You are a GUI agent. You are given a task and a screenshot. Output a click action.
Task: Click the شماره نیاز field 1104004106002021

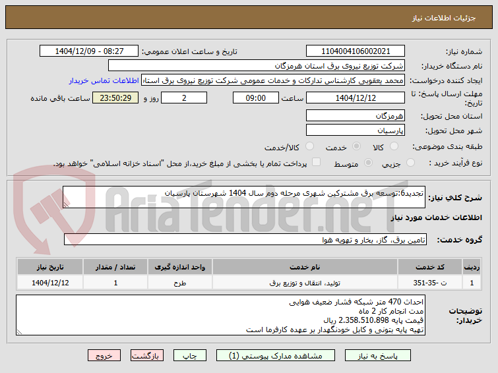pos(356,51)
